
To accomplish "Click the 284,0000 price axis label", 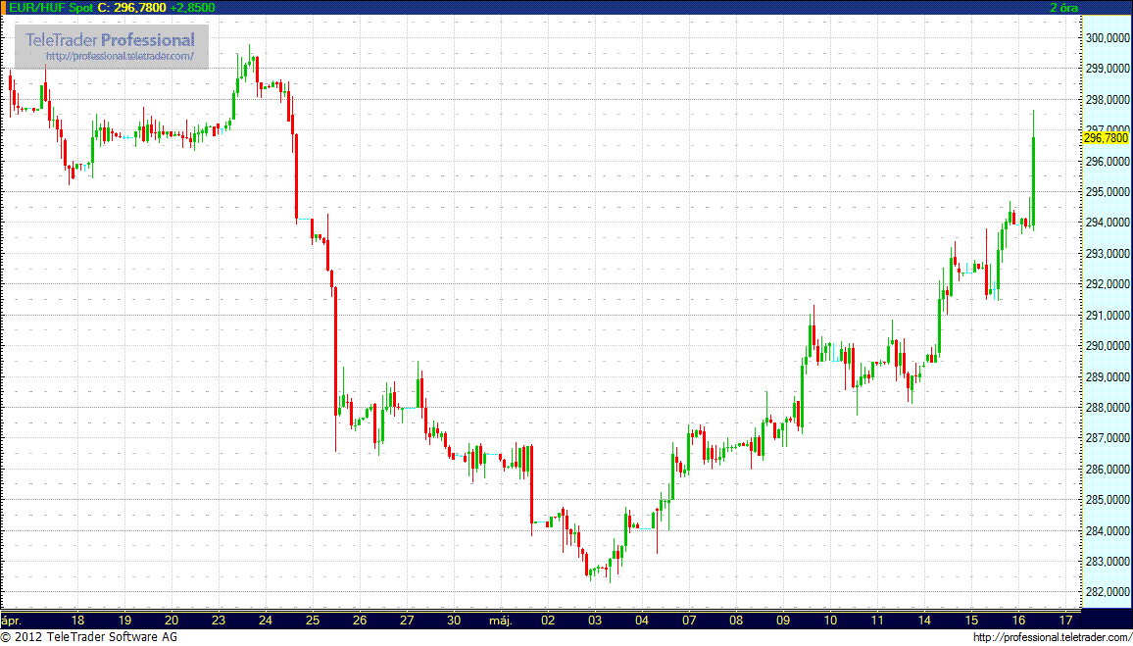I will coord(1107,531).
